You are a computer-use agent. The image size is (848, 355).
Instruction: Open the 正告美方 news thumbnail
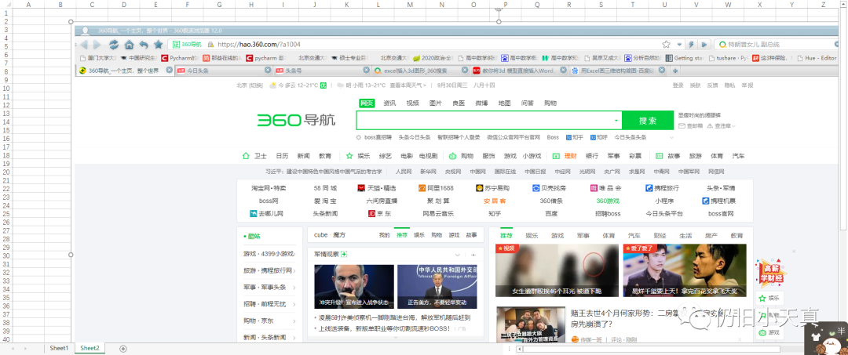pos(437,287)
